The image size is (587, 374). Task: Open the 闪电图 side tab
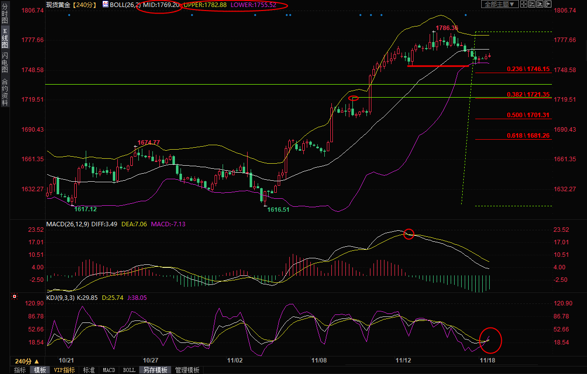[x=5, y=62]
